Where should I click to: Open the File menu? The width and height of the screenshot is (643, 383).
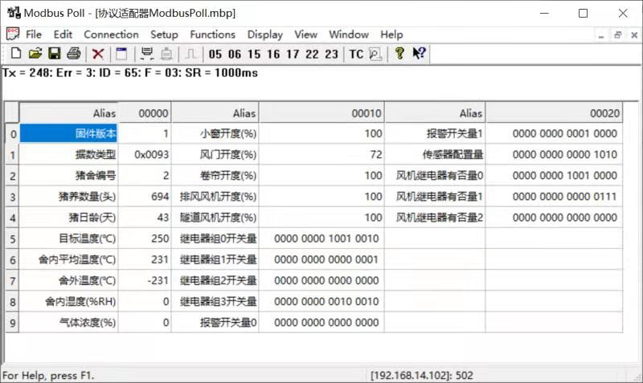coord(34,35)
